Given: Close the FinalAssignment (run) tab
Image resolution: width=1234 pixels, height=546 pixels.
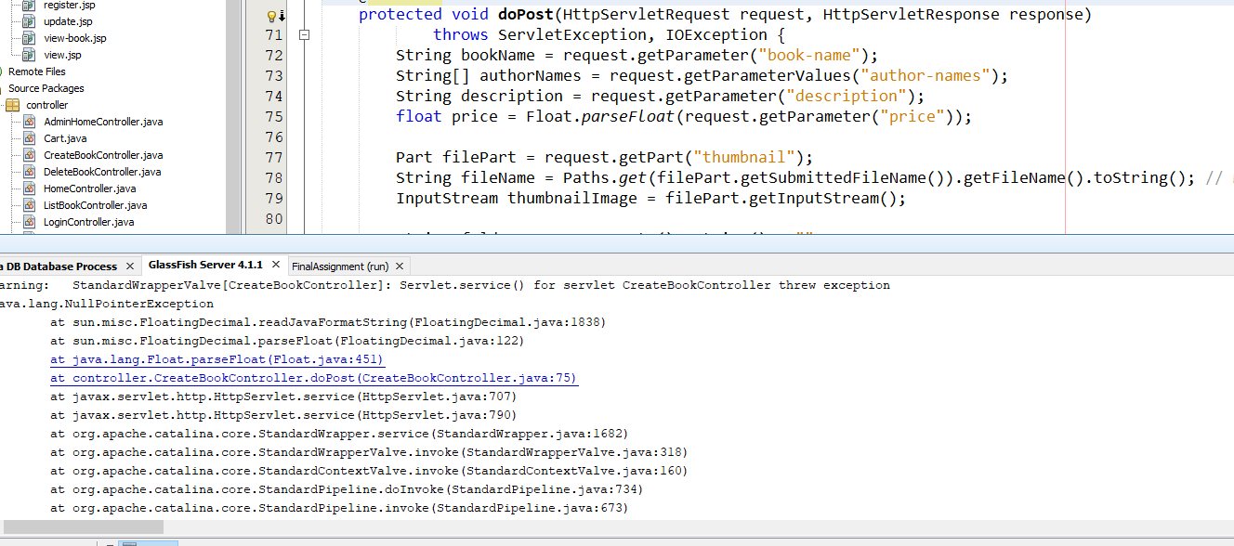Looking at the screenshot, I should pyautogui.click(x=400, y=266).
